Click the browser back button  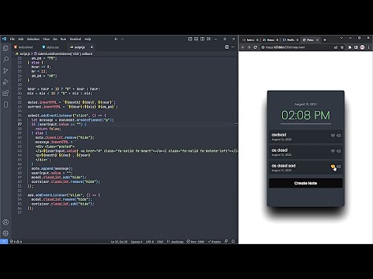(242, 47)
